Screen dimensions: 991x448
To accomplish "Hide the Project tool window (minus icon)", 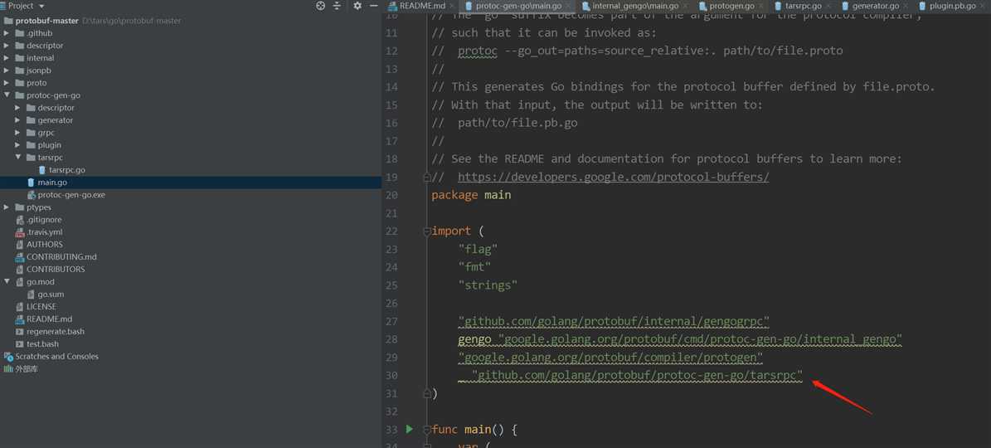I will (373, 6).
